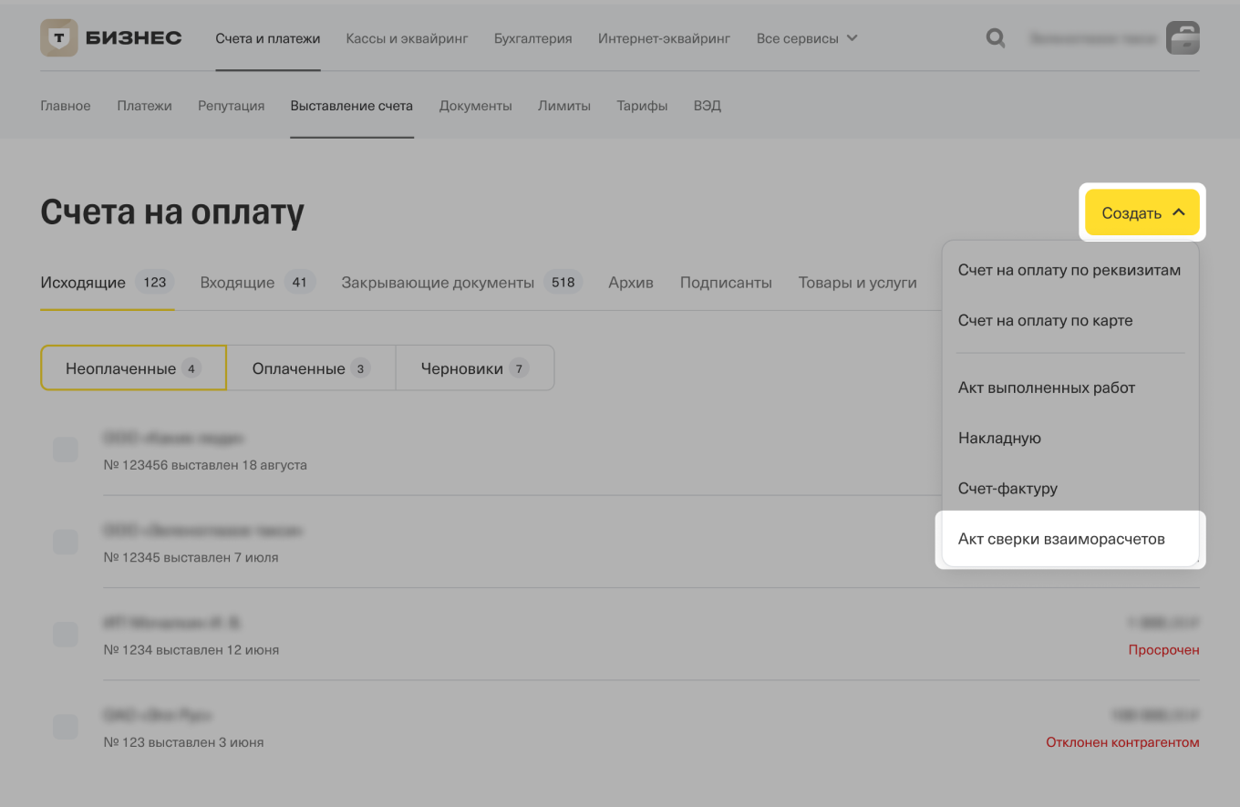This screenshot has height=807, width=1240.
Task: Filter by Оплаченные invoices
Action: click(311, 368)
